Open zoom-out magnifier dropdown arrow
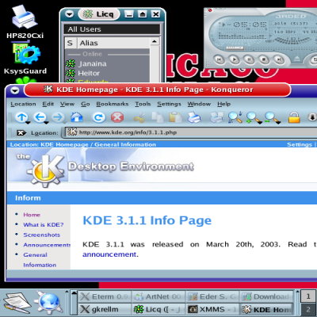Viewport: 317px width, 317px height. (x=278, y=123)
